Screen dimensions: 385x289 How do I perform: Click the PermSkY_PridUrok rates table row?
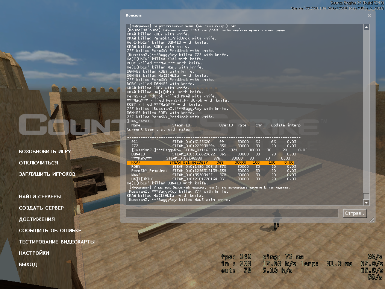click(x=214, y=171)
